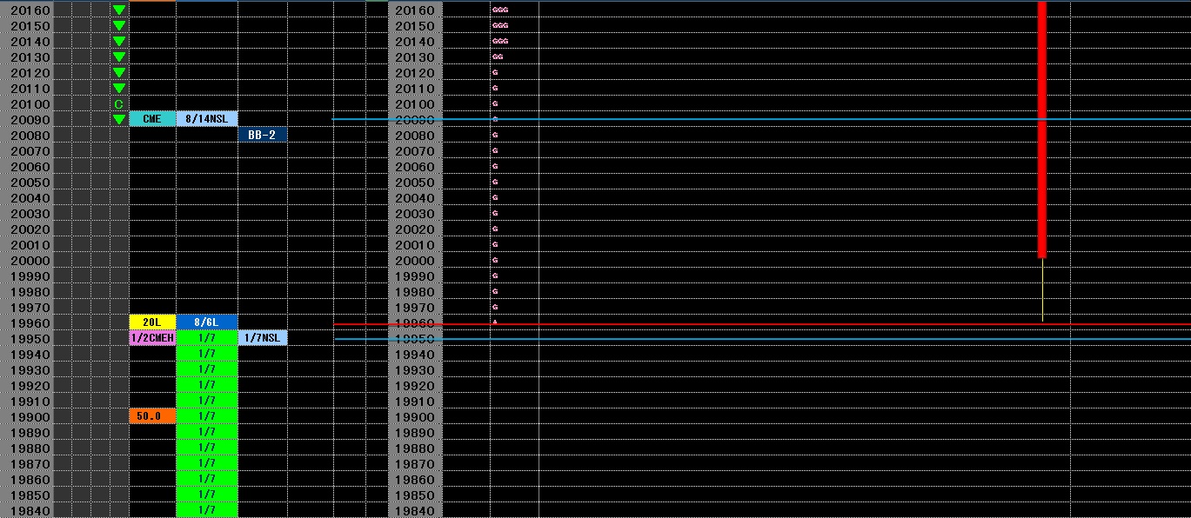Click the green down arrow at 20150

[119, 26]
